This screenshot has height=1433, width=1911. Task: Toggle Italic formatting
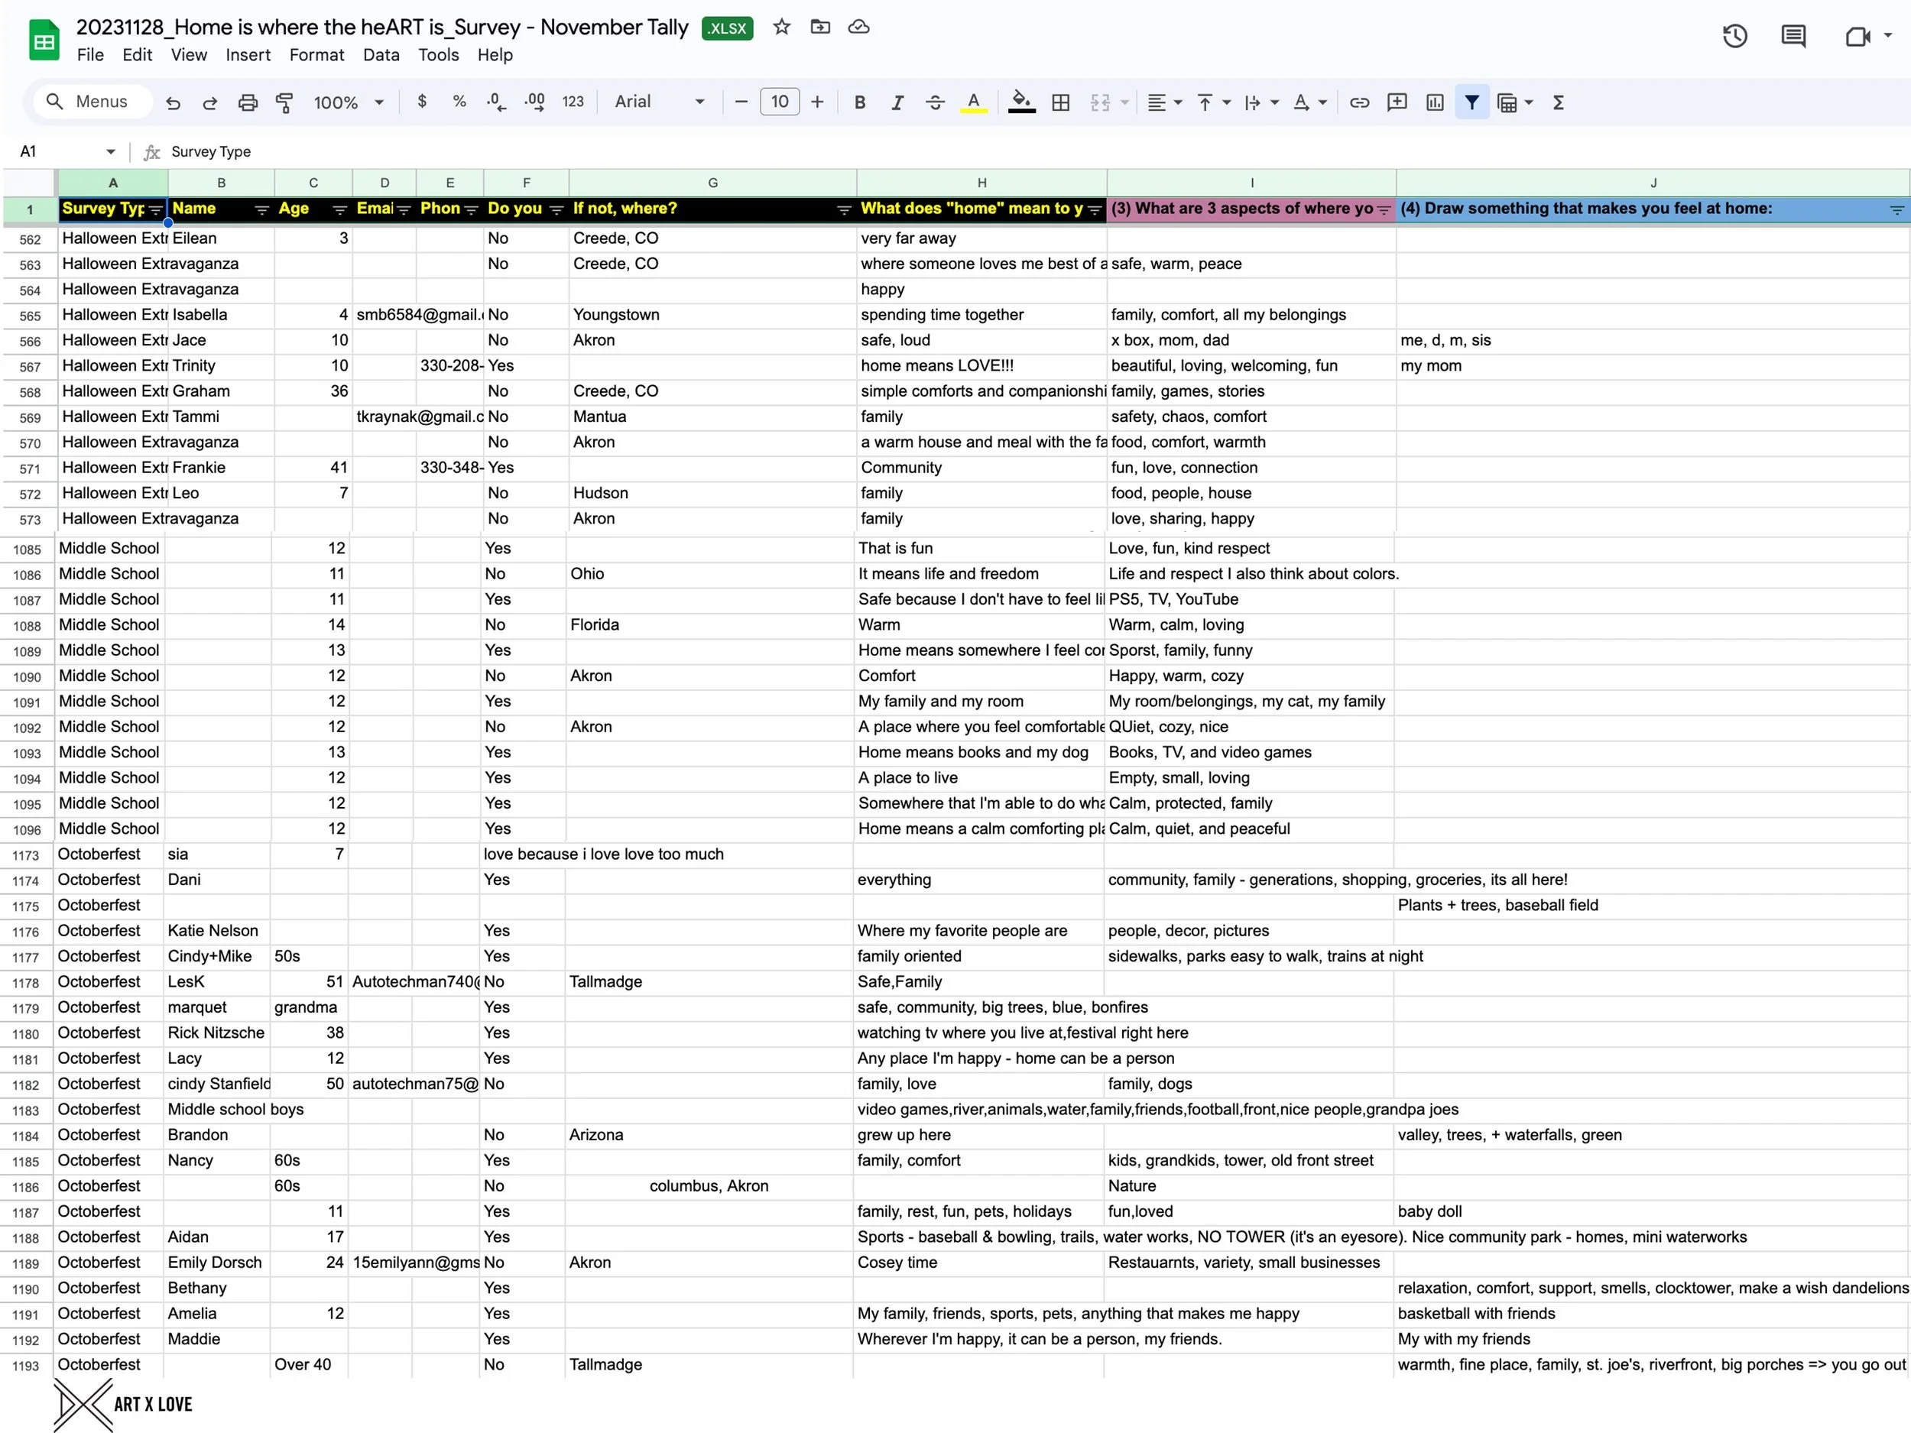[897, 102]
